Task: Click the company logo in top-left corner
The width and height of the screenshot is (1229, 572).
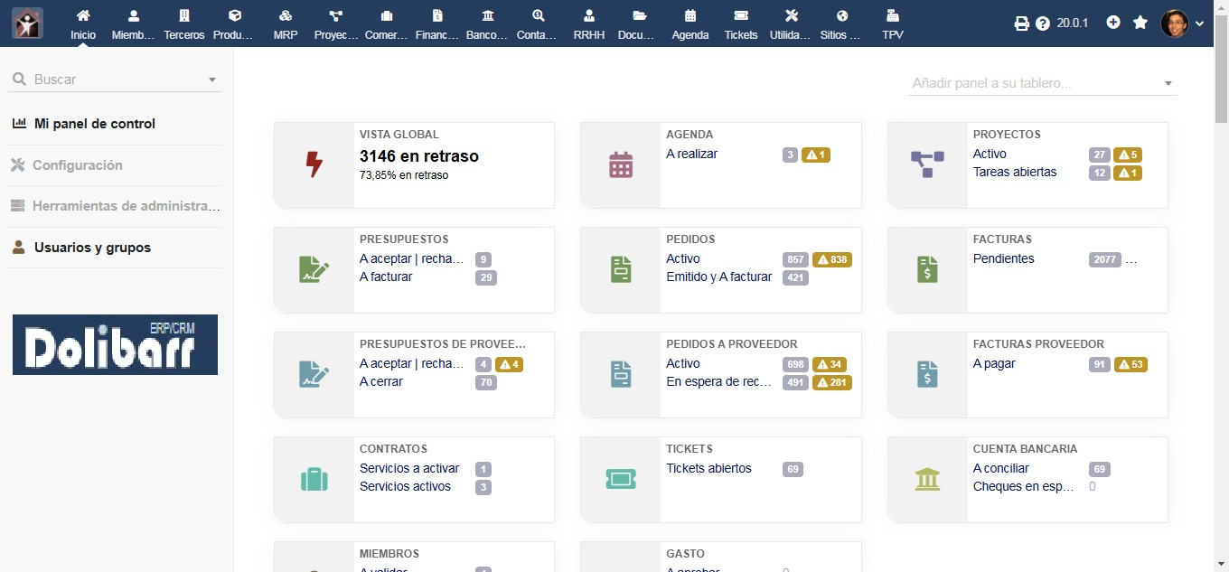Action: tap(27, 23)
